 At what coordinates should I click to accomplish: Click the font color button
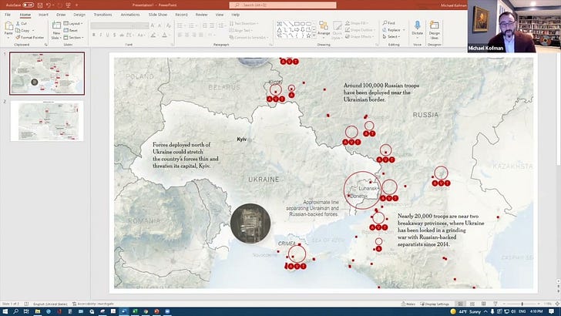(164, 35)
